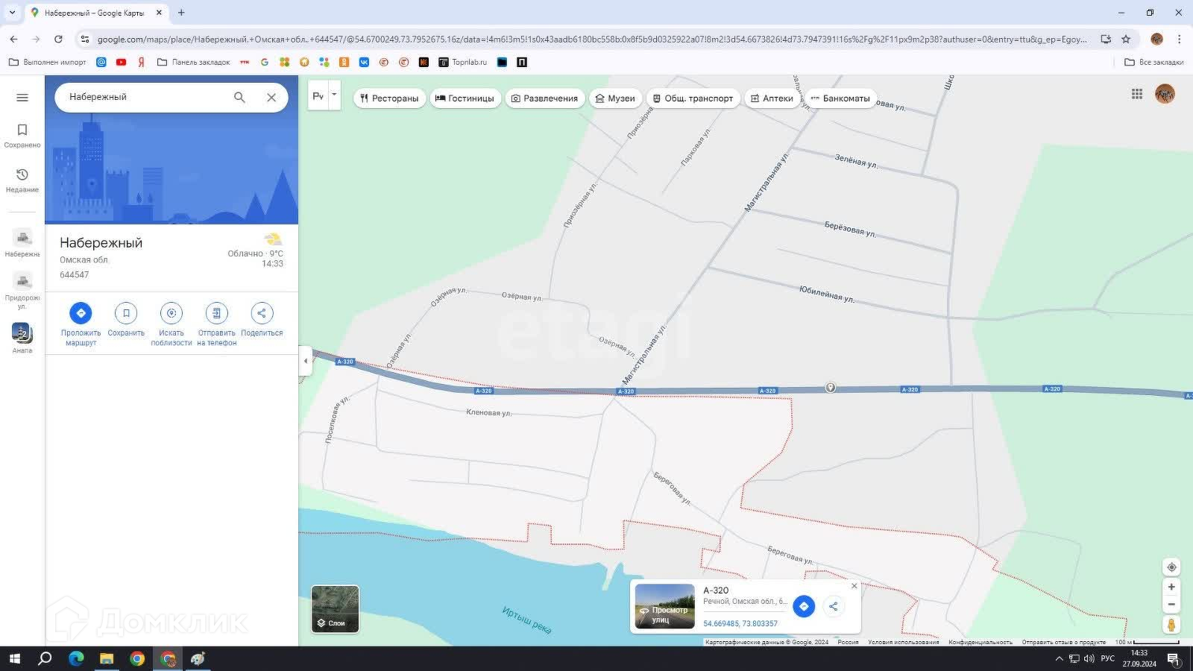The image size is (1193, 671).
Task: Toggle the Street View pegman
Action: coord(1171,625)
